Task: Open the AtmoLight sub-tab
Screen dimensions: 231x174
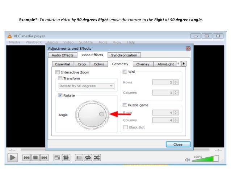Action: (166, 64)
